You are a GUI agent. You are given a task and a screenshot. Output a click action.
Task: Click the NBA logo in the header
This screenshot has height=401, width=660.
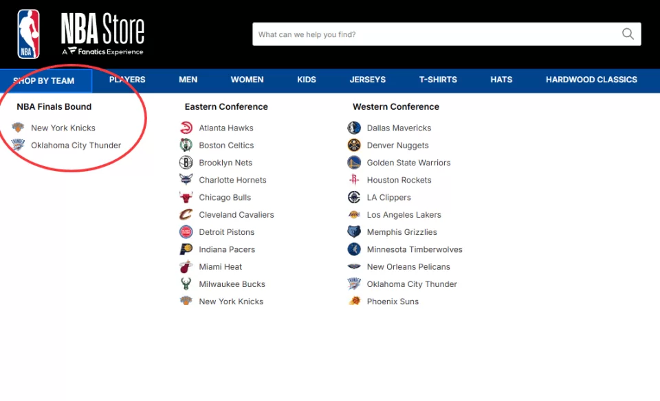pyautogui.click(x=28, y=34)
